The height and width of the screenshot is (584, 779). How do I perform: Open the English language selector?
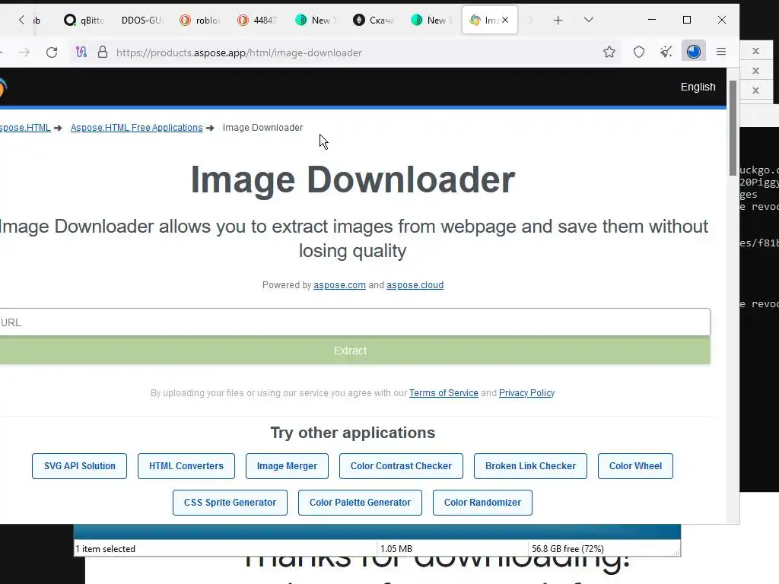tap(698, 87)
